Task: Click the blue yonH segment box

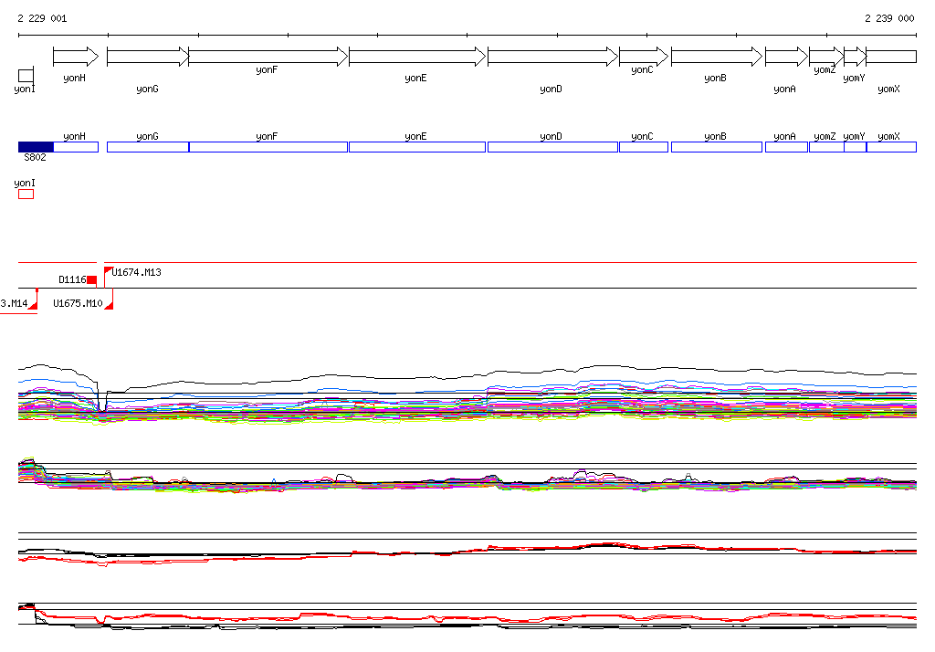Action: [x=76, y=147]
